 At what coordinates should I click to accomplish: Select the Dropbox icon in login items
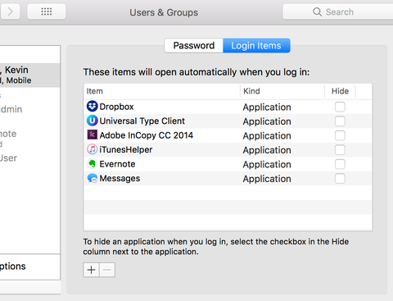pyautogui.click(x=93, y=107)
